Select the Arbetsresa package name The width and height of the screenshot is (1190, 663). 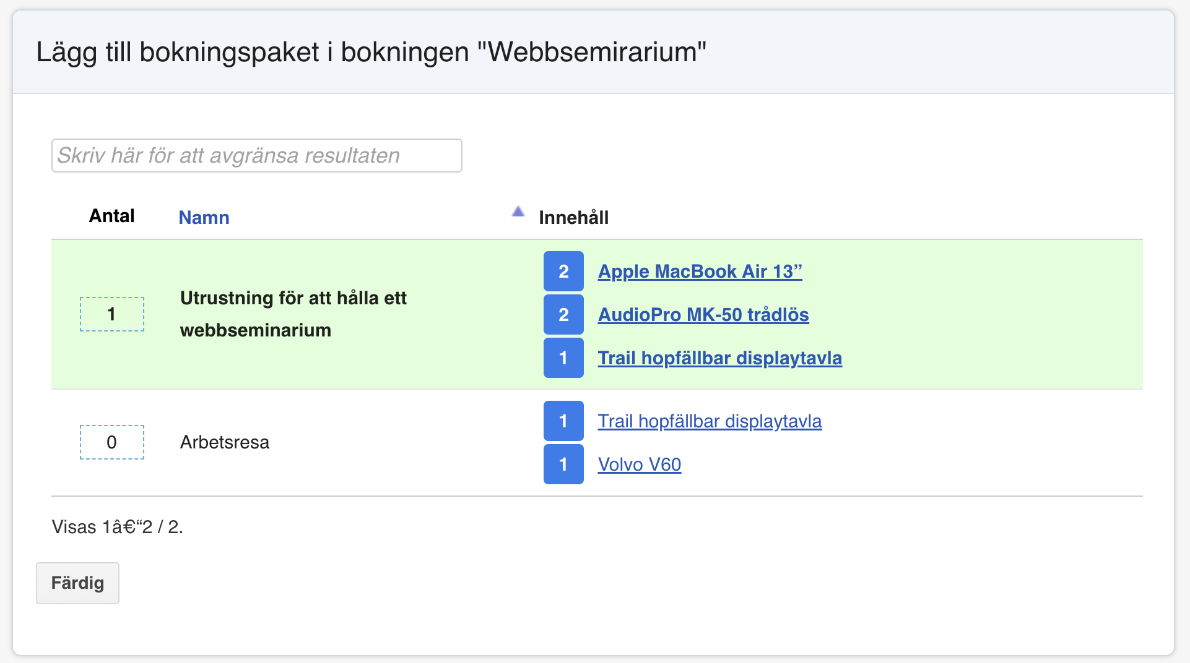(x=225, y=442)
